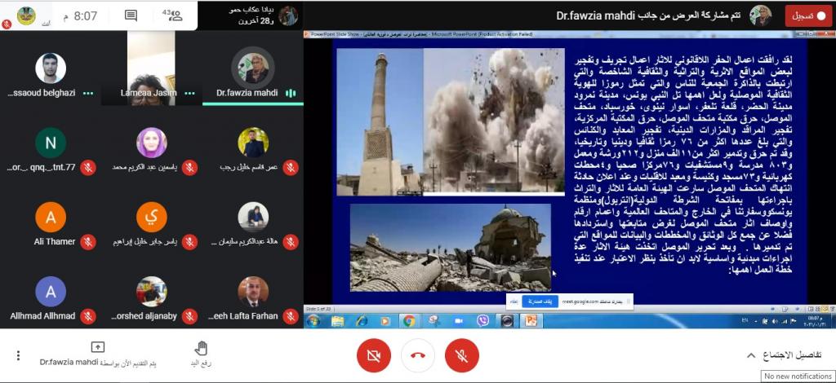Click the red record button

click(808, 15)
